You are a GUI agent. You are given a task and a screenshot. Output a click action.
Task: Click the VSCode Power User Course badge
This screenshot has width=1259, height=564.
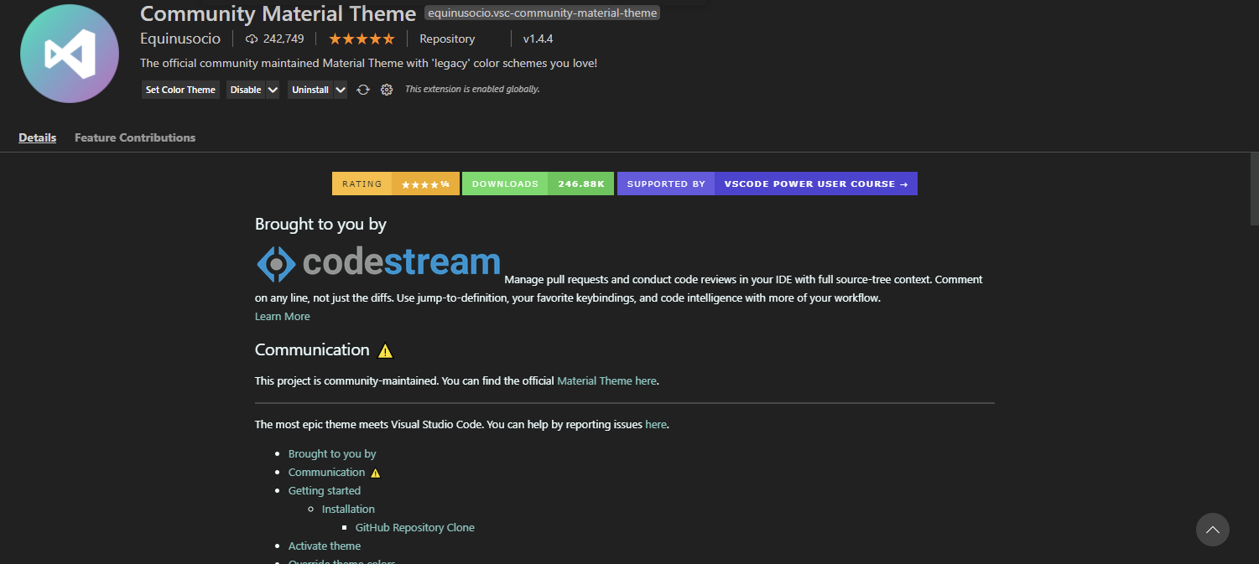tap(767, 184)
